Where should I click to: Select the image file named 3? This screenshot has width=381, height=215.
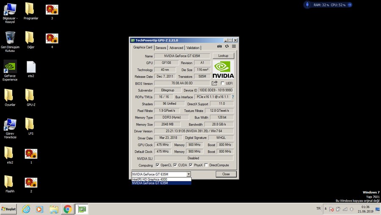point(52,11)
